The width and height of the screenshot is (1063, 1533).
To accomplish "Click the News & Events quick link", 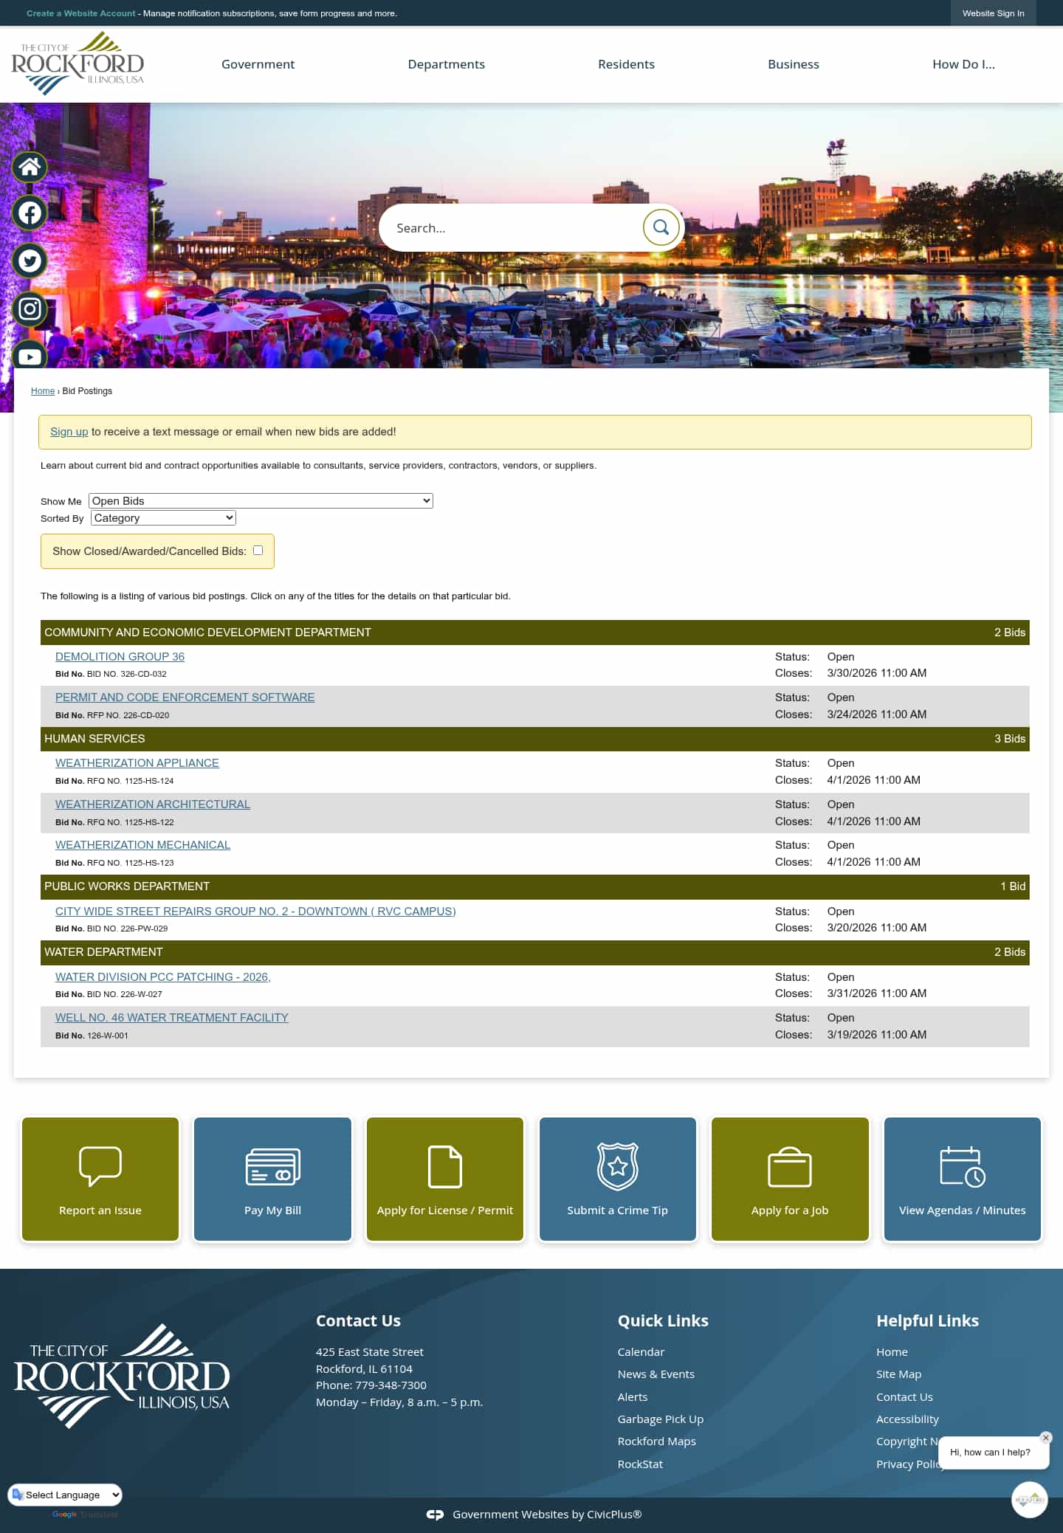I will click(656, 1374).
